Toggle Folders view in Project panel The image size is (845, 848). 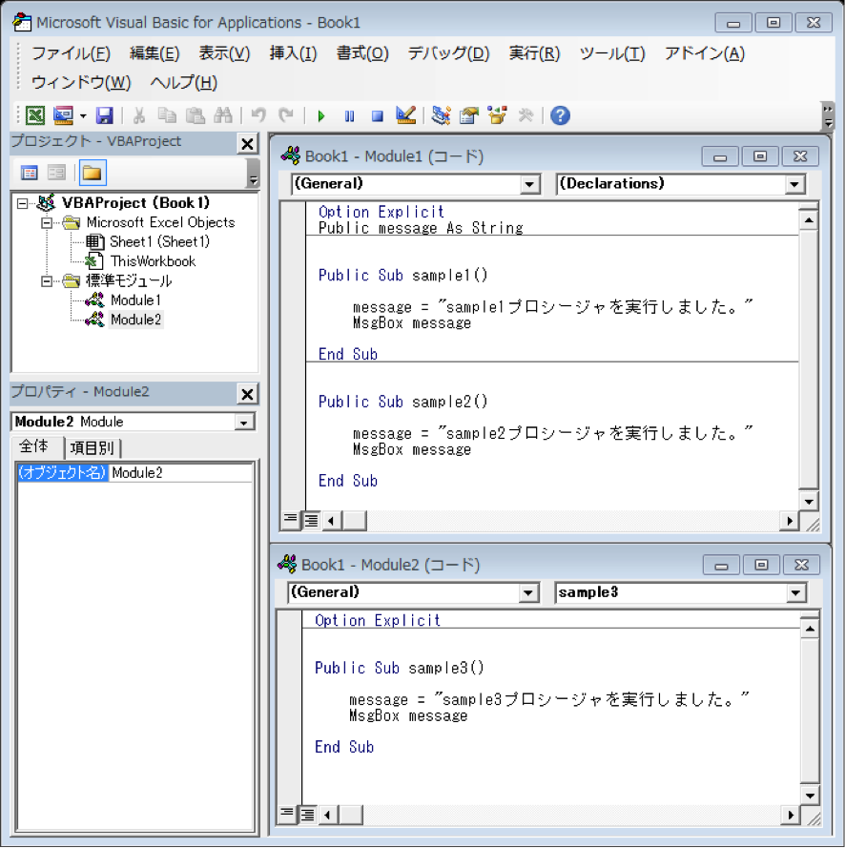click(92, 173)
